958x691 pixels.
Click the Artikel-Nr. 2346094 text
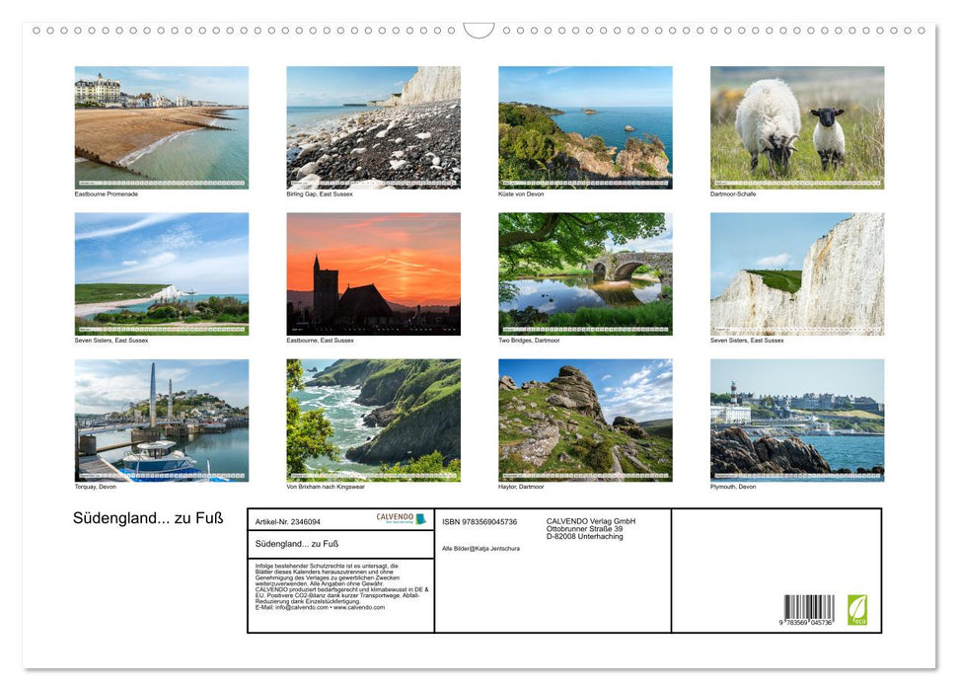pyautogui.click(x=287, y=521)
